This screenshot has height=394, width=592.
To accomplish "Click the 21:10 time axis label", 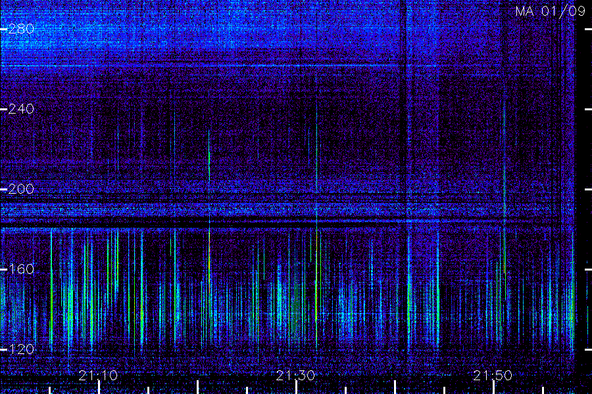I will 98,376.
